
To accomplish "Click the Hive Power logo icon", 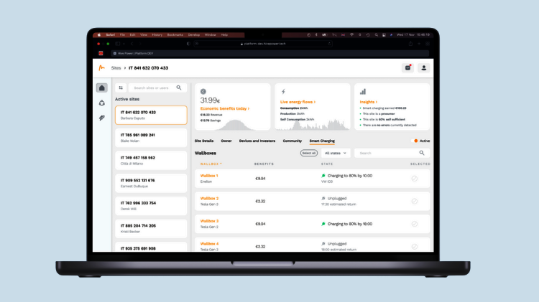I will (101, 67).
